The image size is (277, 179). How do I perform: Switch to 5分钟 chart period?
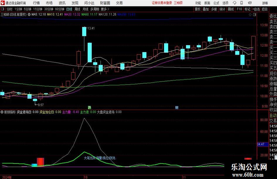click(x=28, y=9)
